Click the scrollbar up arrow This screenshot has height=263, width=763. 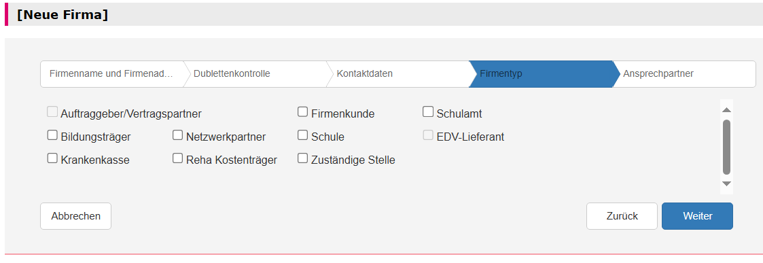point(726,110)
